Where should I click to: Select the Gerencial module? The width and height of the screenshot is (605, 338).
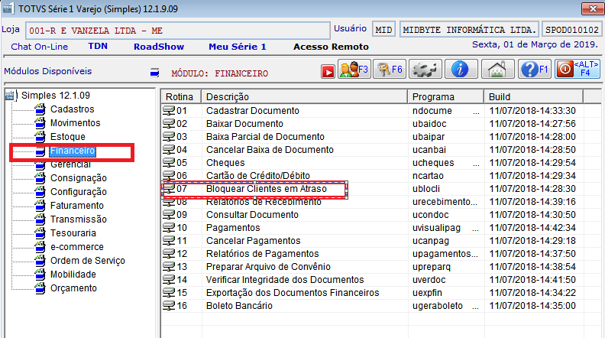click(x=70, y=164)
